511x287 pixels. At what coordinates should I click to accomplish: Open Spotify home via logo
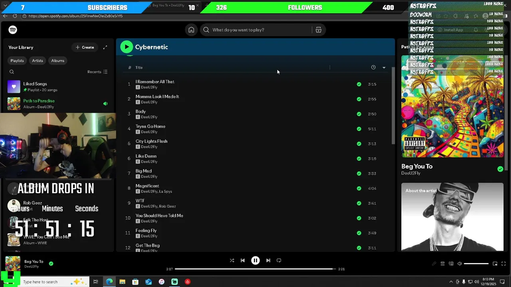coord(13,30)
